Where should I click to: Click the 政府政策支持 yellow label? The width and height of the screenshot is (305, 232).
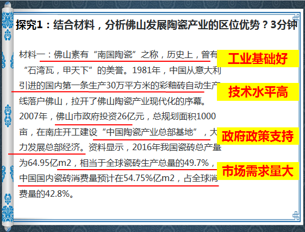coord(258,136)
